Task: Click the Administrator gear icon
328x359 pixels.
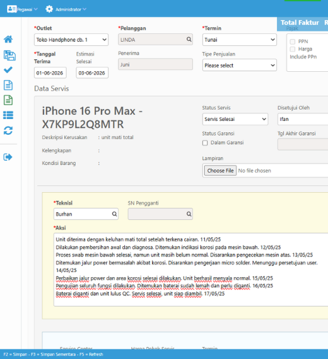Action: [x=49, y=9]
